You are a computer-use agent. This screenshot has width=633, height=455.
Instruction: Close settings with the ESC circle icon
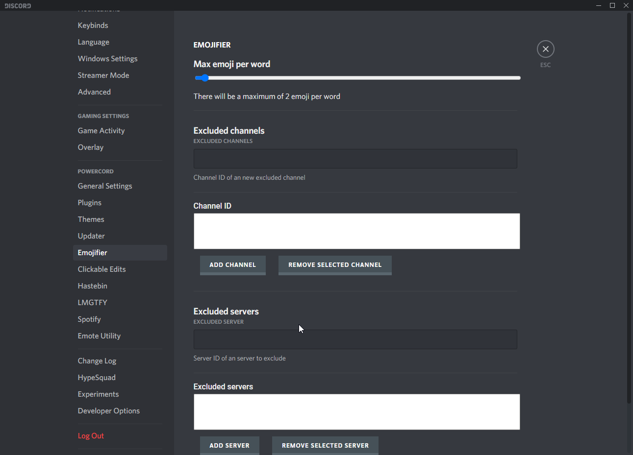[x=546, y=49]
